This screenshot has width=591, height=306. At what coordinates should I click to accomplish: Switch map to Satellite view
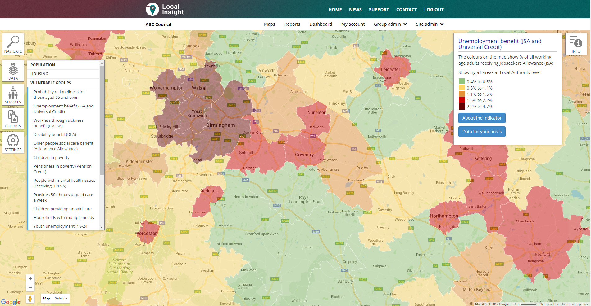pyautogui.click(x=61, y=299)
